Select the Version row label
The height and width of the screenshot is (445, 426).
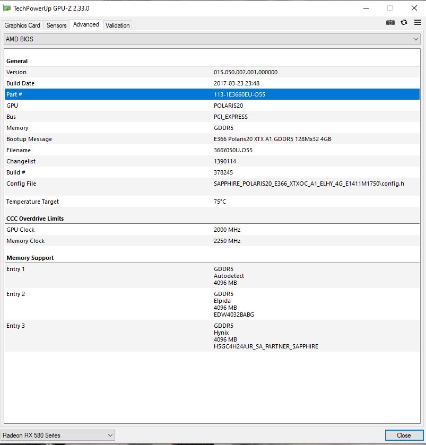(16, 72)
